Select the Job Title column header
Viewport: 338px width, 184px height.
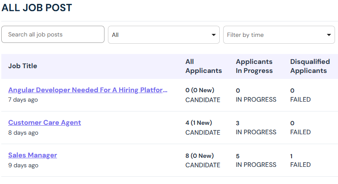pos(23,66)
